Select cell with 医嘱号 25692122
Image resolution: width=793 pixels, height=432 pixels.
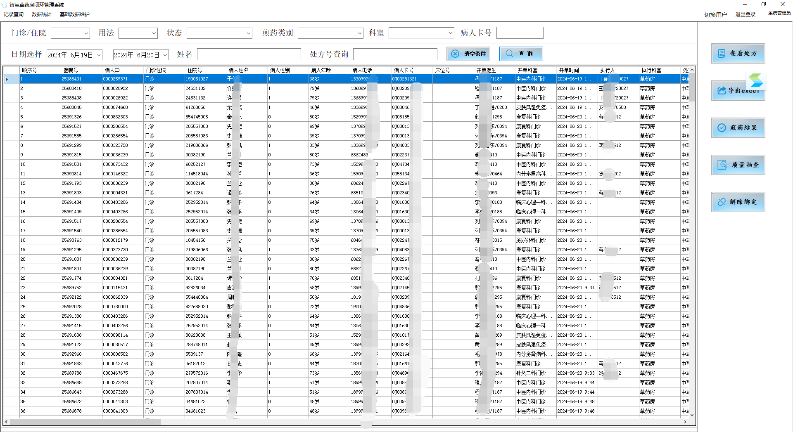pyautogui.click(x=81, y=297)
